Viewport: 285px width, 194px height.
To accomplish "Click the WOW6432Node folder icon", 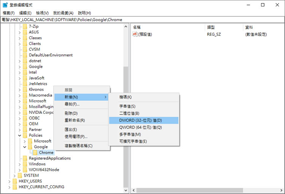I will 25,170.
